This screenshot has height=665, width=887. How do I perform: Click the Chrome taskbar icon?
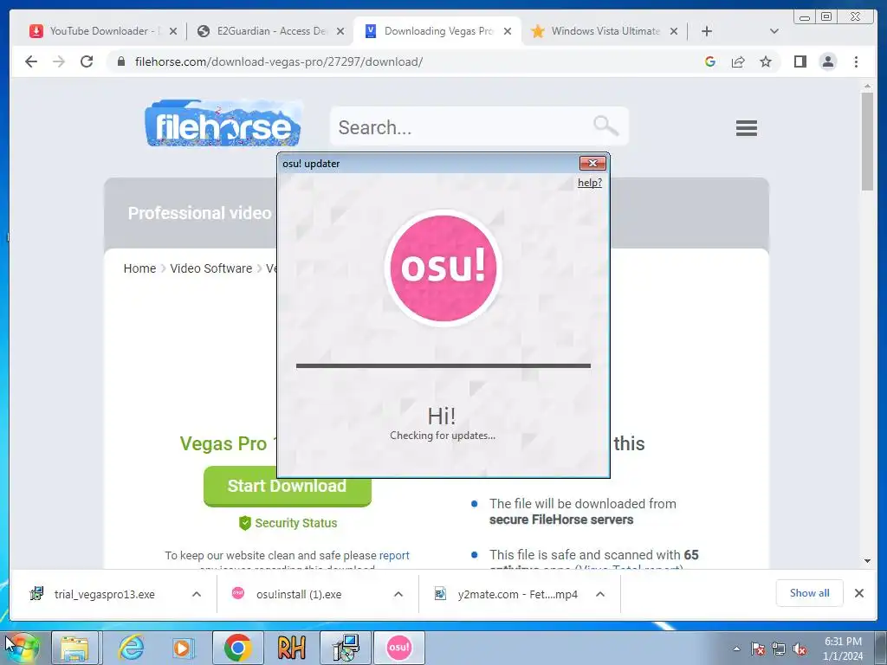[x=238, y=648]
